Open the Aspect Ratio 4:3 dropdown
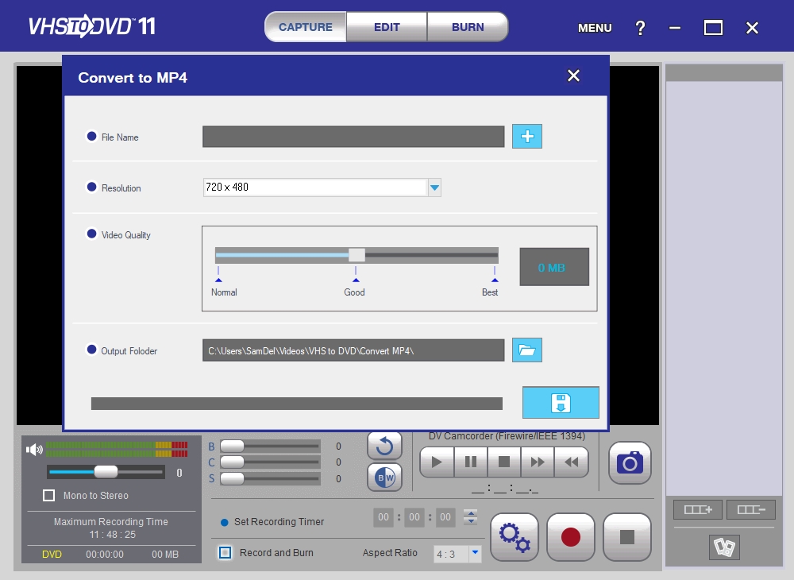794x580 pixels. coord(475,553)
